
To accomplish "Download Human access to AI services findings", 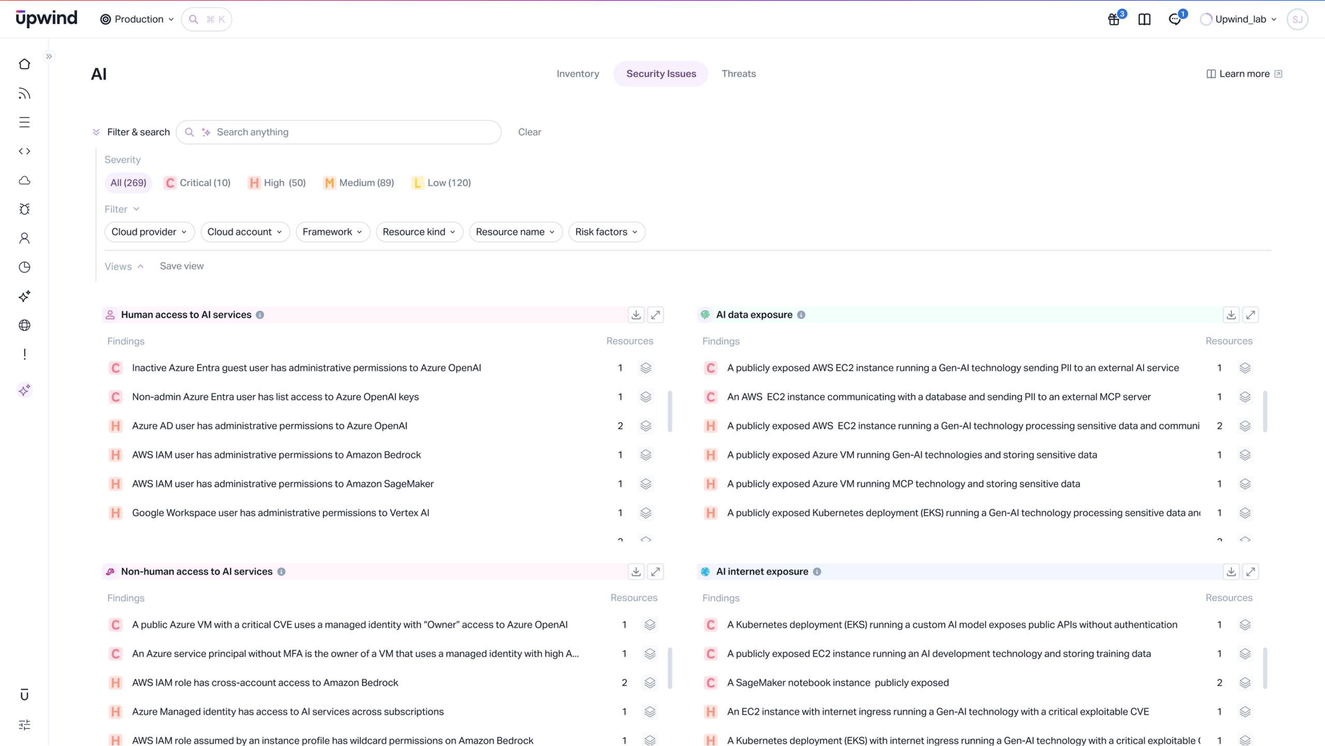I will tap(636, 315).
